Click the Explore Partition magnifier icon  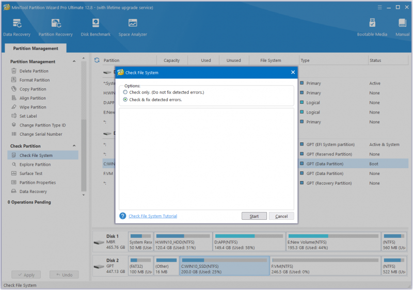click(14, 164)
